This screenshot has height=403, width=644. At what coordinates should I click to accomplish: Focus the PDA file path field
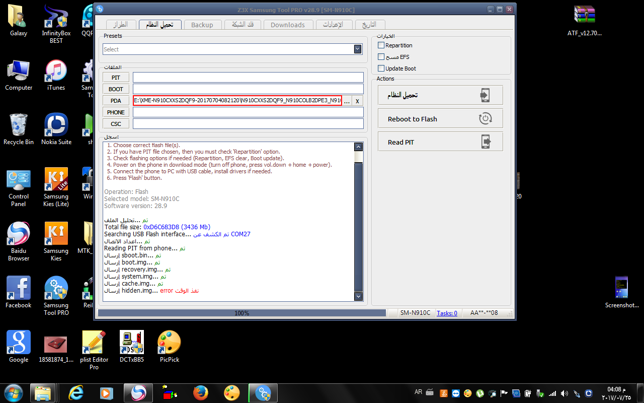coord(237,101)
